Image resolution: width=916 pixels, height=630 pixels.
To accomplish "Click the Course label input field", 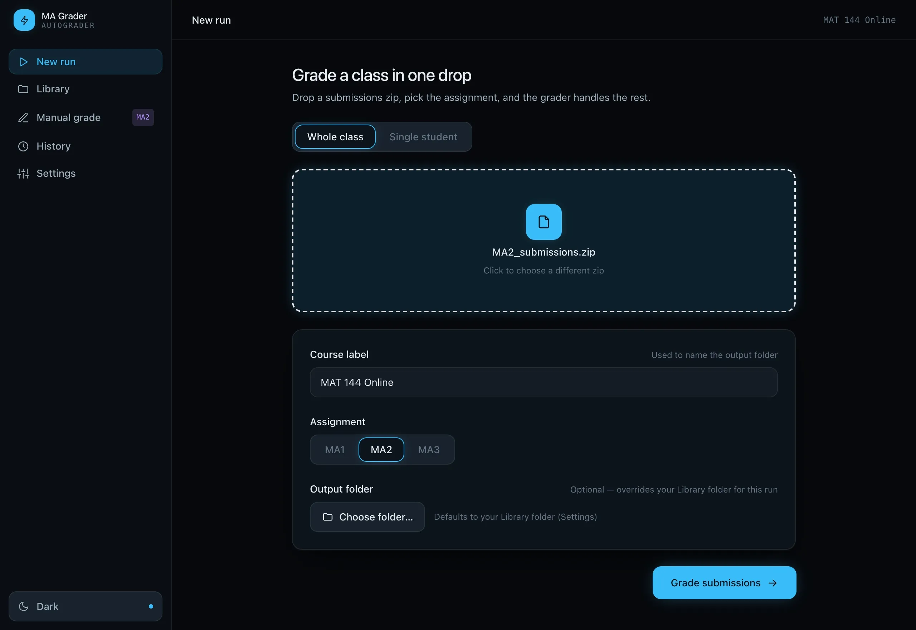I will (544, 383).
